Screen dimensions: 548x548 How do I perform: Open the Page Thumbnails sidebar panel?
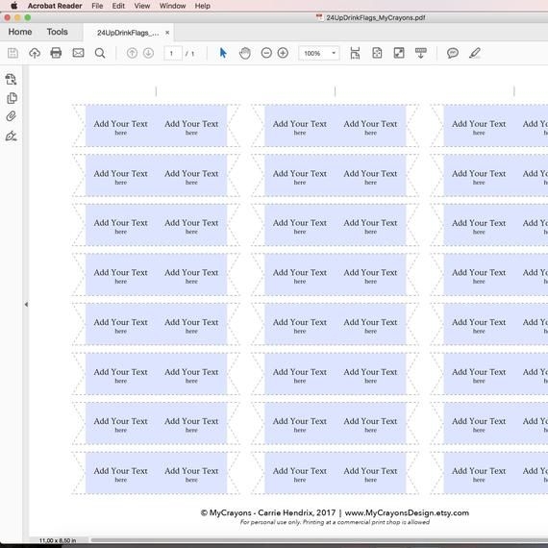tap(12, 98)
